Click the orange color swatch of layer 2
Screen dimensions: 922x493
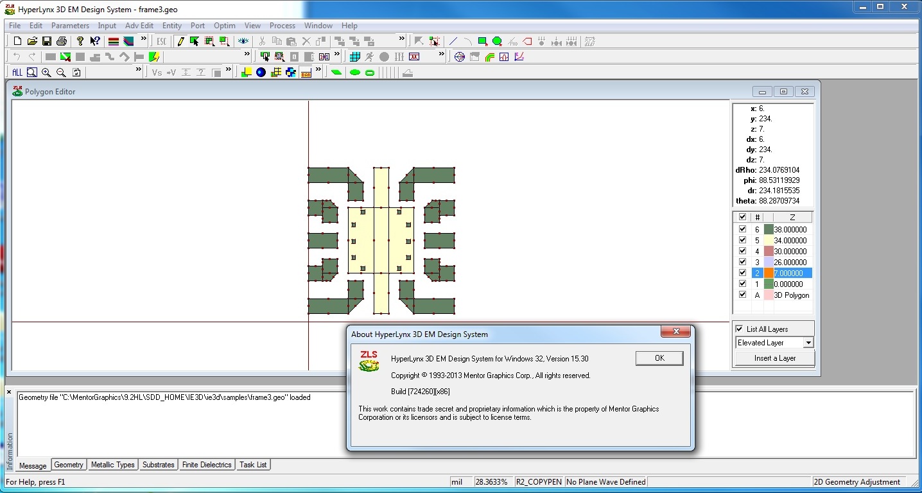769,273
